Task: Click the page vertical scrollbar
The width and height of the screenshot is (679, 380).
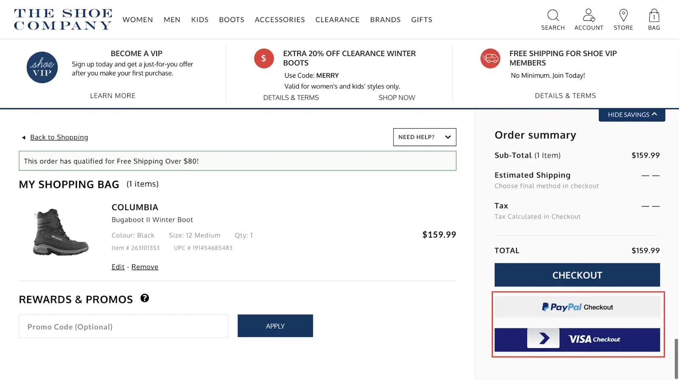Action: (x=676, y=358)
